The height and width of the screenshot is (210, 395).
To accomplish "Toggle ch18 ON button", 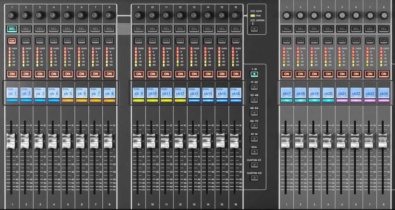I will [300, 74].
